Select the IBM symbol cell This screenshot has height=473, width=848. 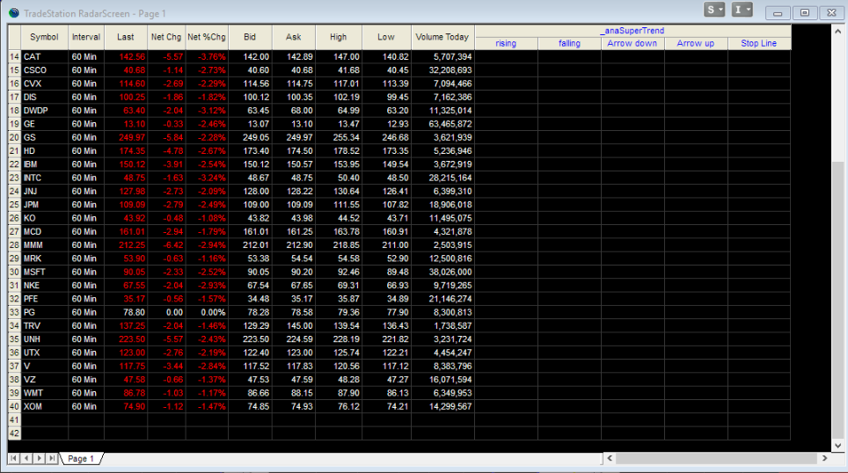44,164
